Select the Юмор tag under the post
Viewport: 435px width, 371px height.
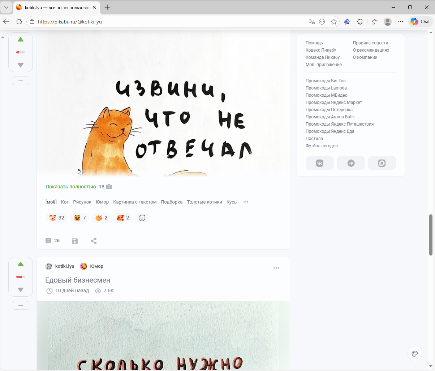[x=102, y=202]
